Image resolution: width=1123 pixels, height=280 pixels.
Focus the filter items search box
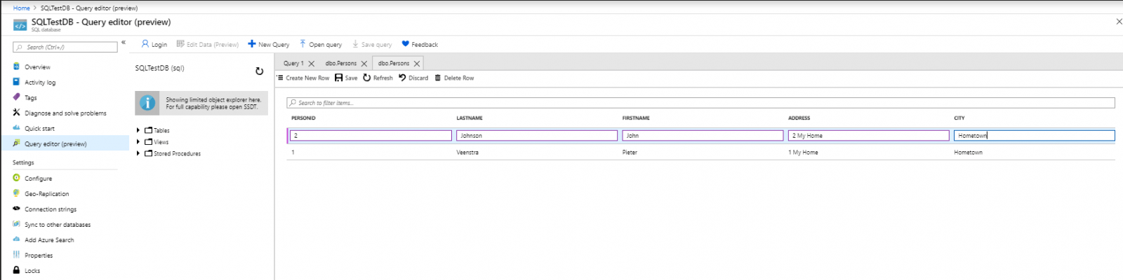700,103
